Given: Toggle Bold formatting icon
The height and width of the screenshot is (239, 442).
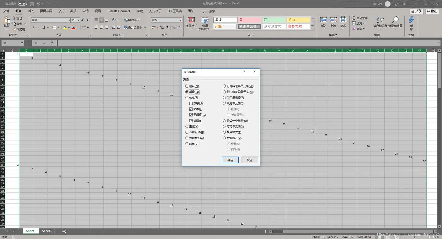Looking at the screenshot, I should click(x=33, y=28).
